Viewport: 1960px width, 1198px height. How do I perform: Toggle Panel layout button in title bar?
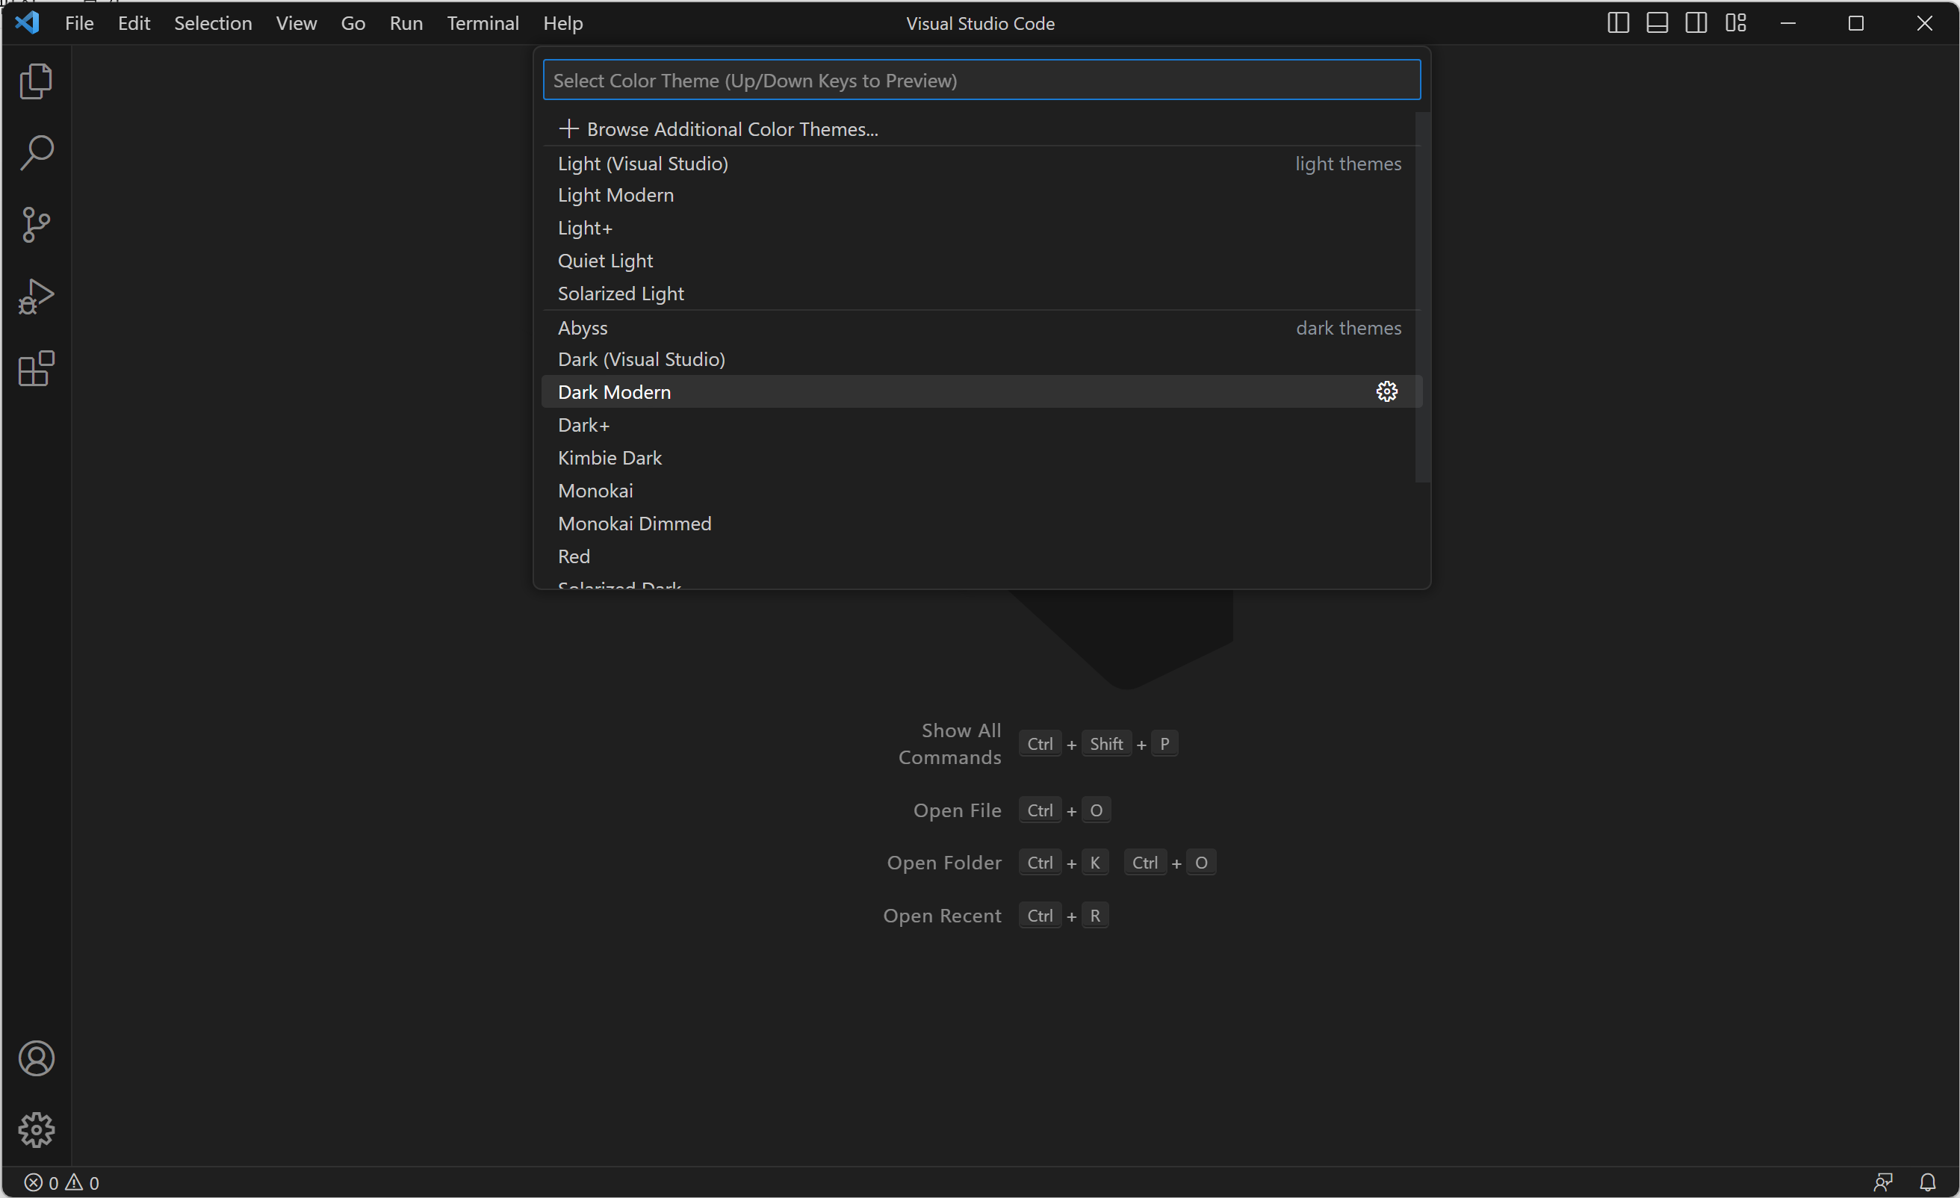[1657, 23]
